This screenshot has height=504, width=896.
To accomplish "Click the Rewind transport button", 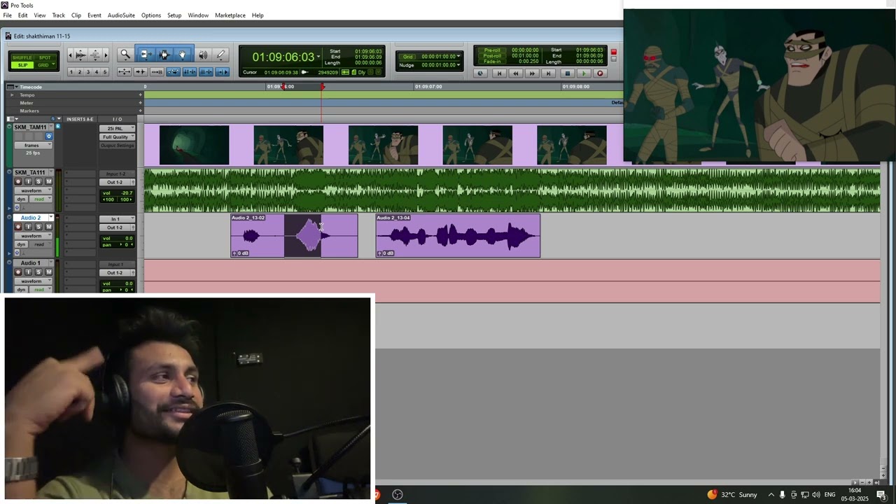I will pos(516,73).
